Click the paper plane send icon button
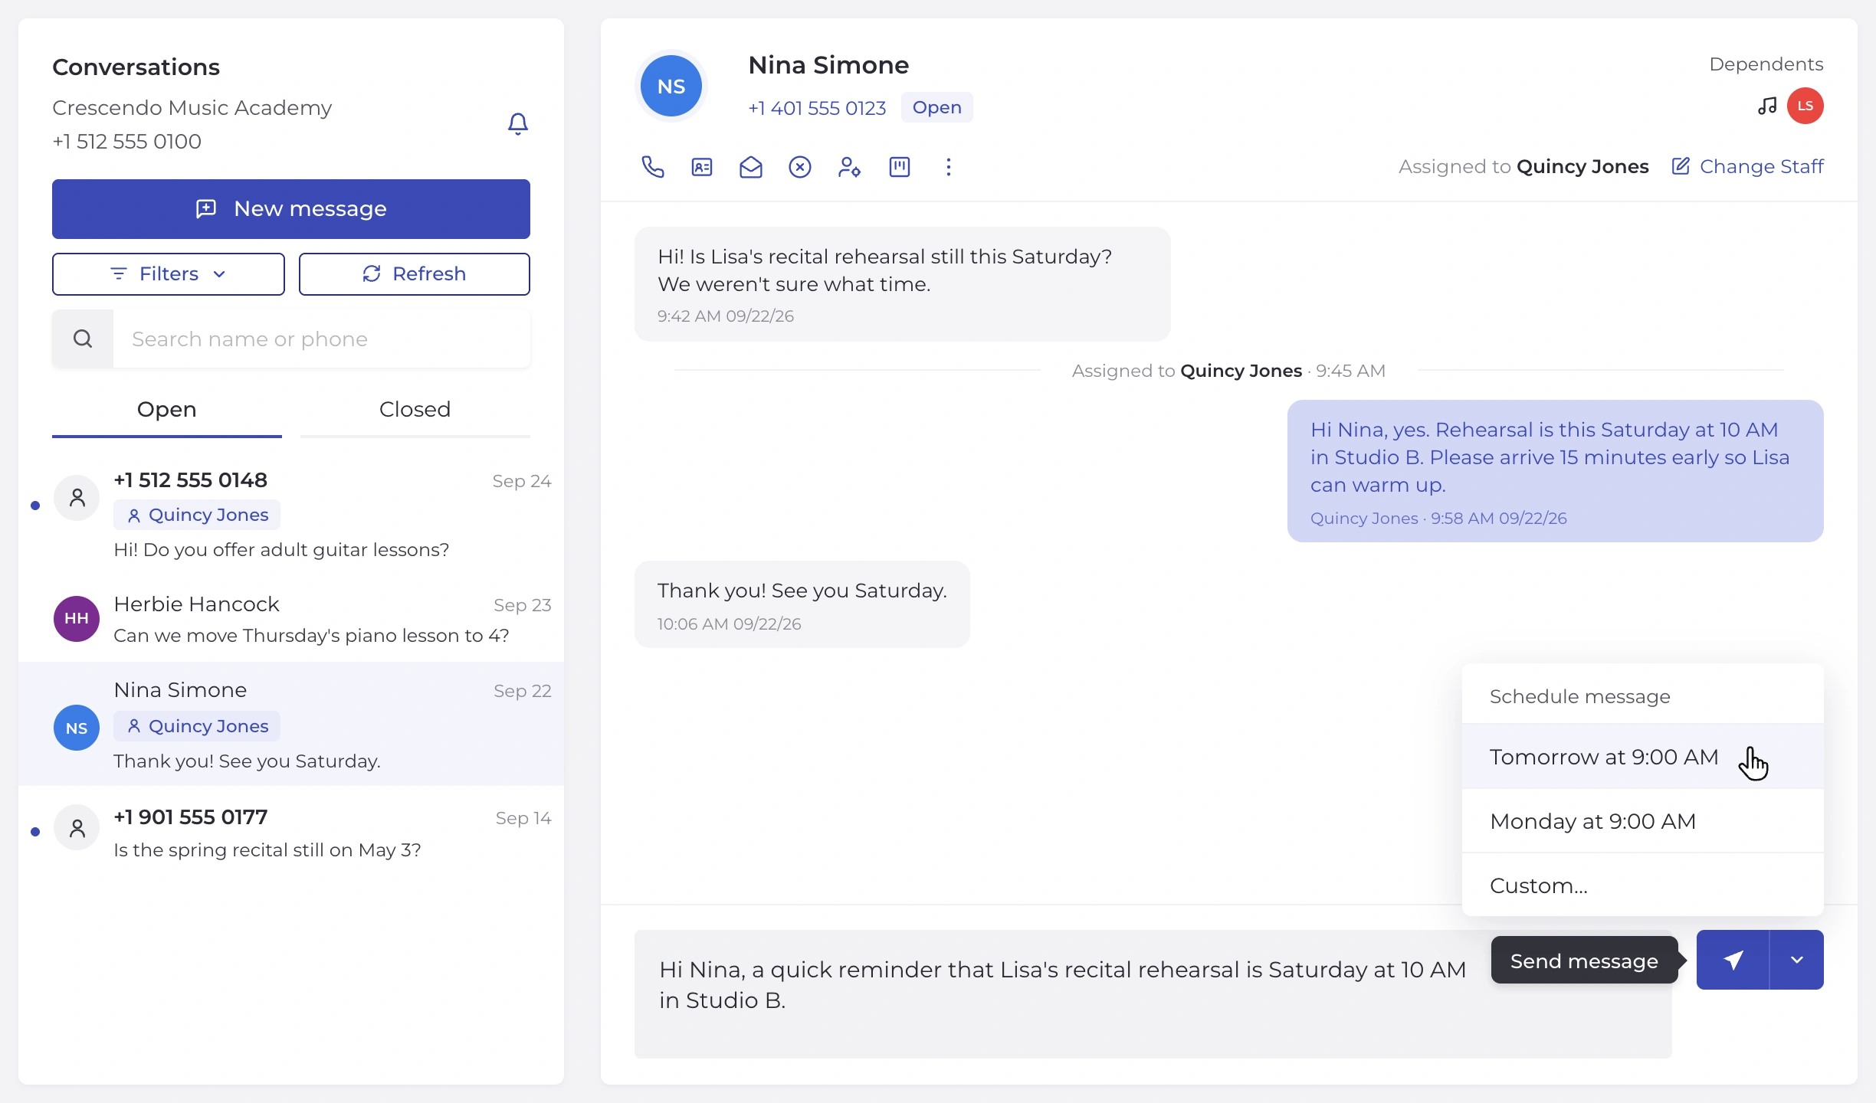Image resolution: width=1876 pixels, height=1103 pixels. coord(1733,960)
